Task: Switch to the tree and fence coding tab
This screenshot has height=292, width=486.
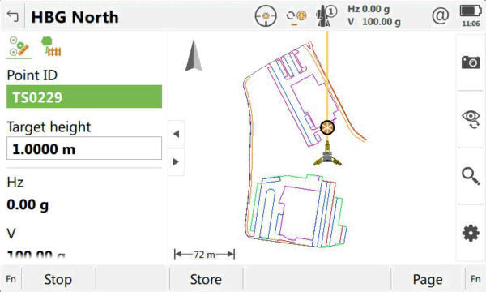Action: point(51,46)
